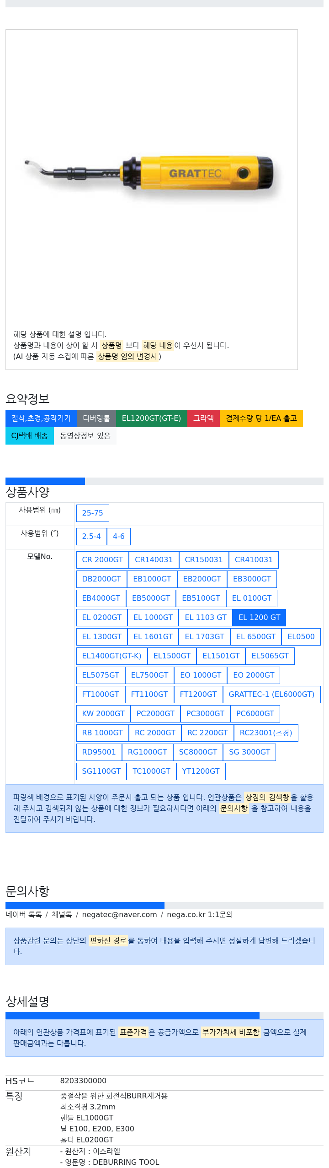The image size is (329, 1168).
Task: Open model EL1400GT(GT-K)
Action: (111, 656)
